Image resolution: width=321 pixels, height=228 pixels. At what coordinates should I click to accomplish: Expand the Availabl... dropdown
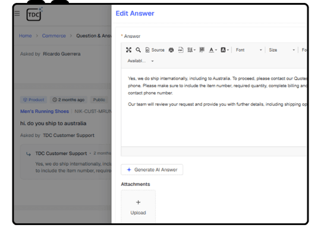140,61
